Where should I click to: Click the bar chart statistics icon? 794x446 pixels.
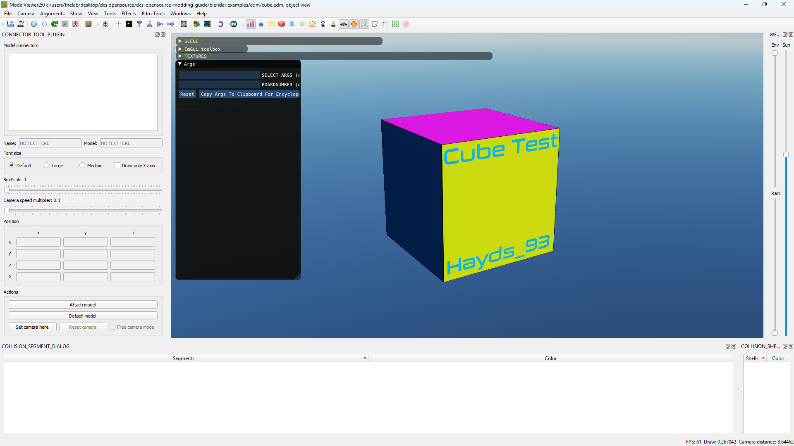[251, 24]
